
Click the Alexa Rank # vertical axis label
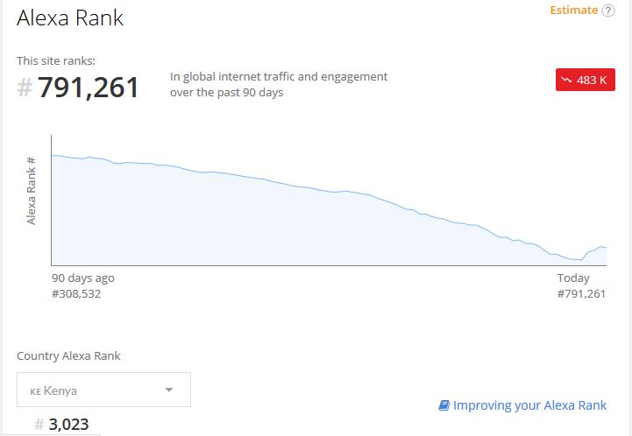(x=31, y=191)
